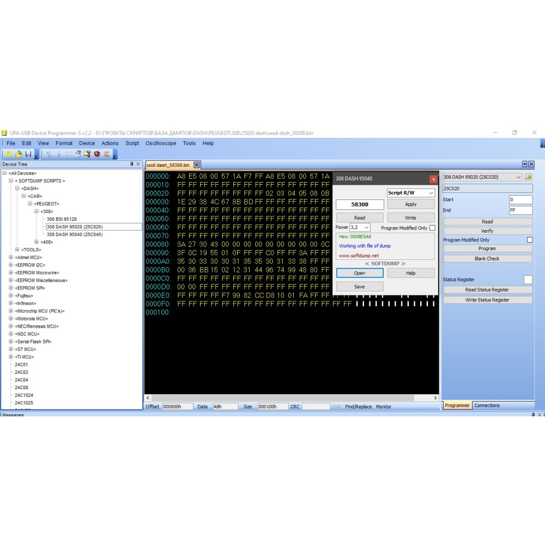The image size is (545, 545).
Task: Click the eraser toolbar icon
Action: (x=77, y=154)
